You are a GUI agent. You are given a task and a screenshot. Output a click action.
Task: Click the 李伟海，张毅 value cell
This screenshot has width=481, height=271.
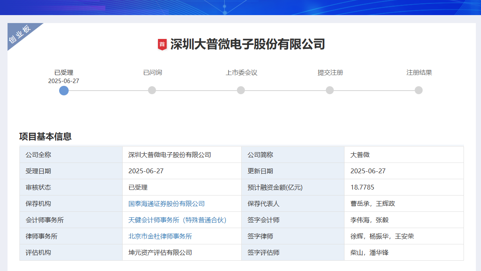point(404,220)
